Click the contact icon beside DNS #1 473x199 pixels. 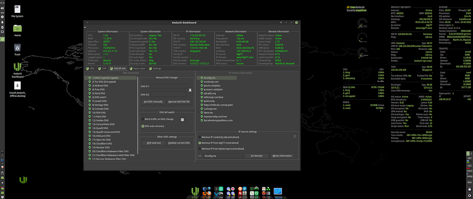point(190,90)
